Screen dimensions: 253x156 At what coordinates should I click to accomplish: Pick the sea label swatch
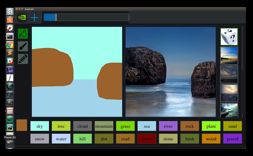[x=147, y=126]
